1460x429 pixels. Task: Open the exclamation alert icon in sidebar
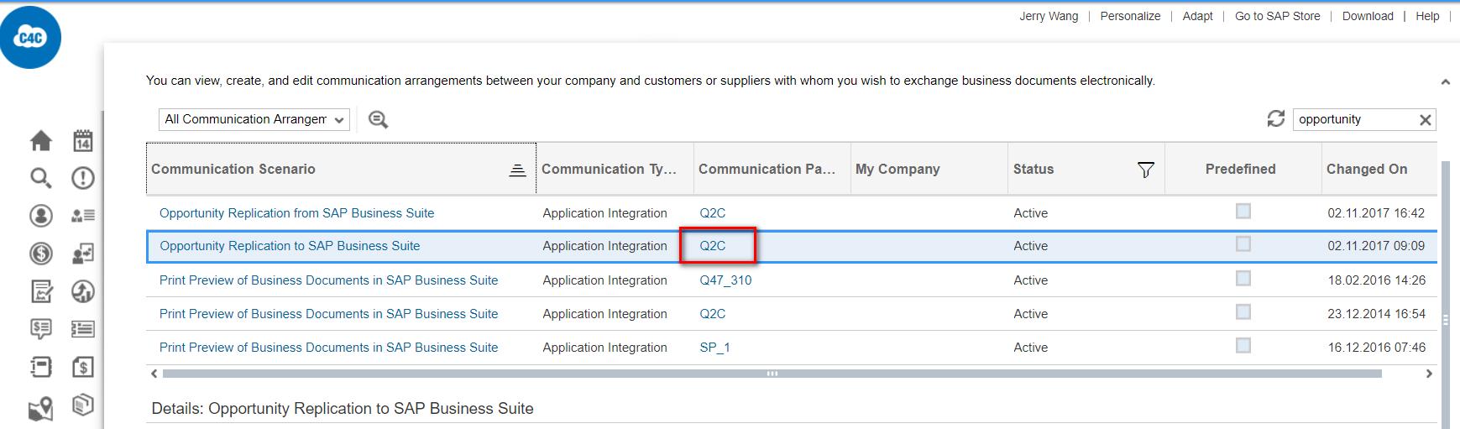[x=82, y=178]
